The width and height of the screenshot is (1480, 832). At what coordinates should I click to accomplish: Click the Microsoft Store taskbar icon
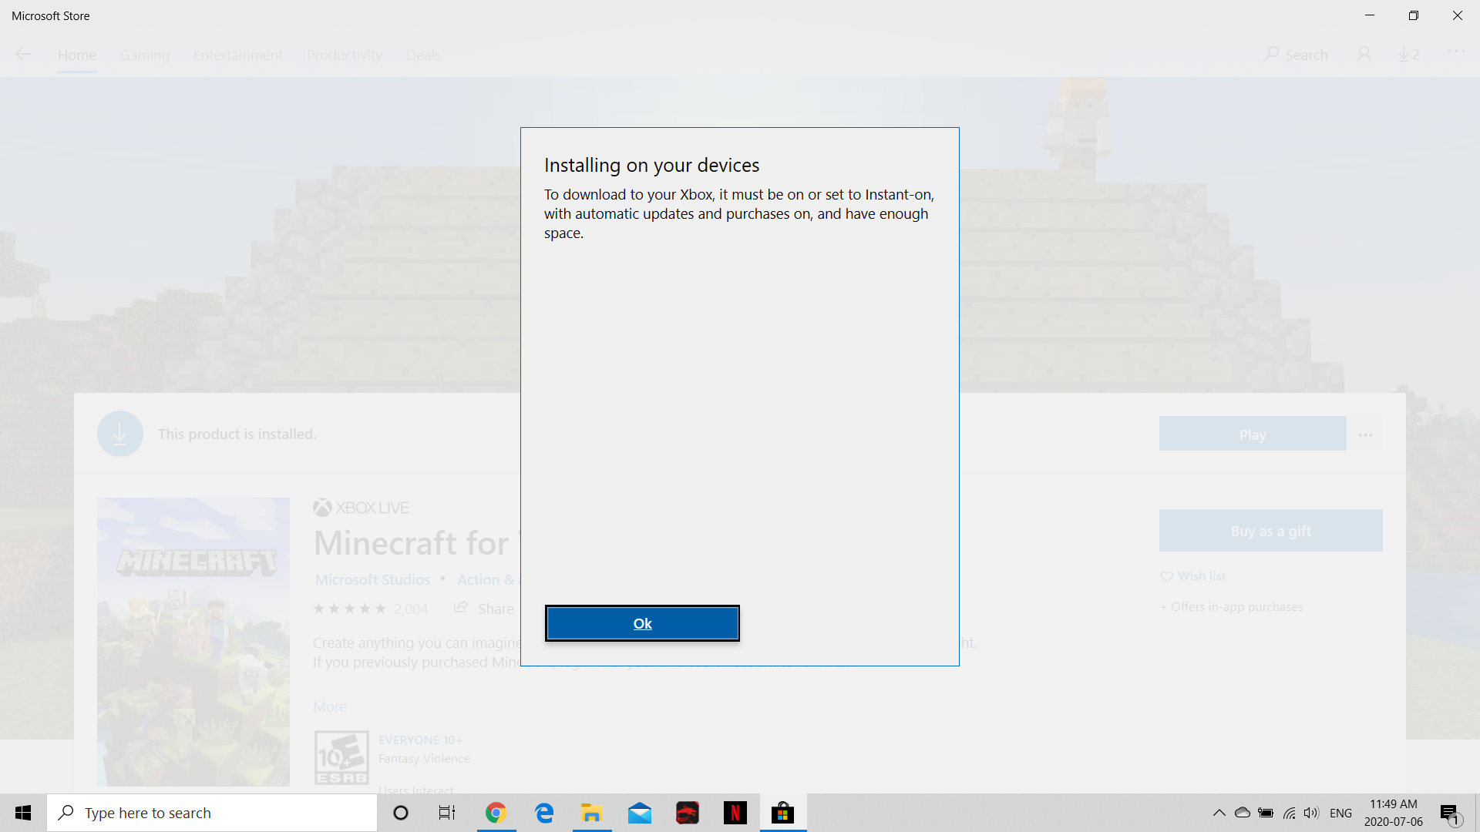(x=783, y=813)
